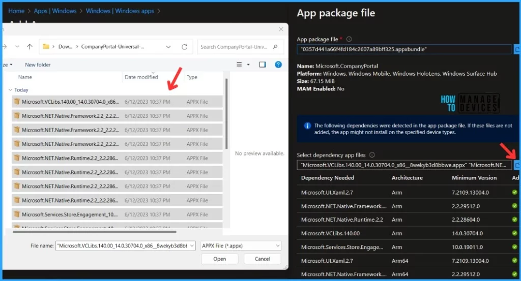
Task: Click Dow... folder in address path
Action: [x=65, y=47]
